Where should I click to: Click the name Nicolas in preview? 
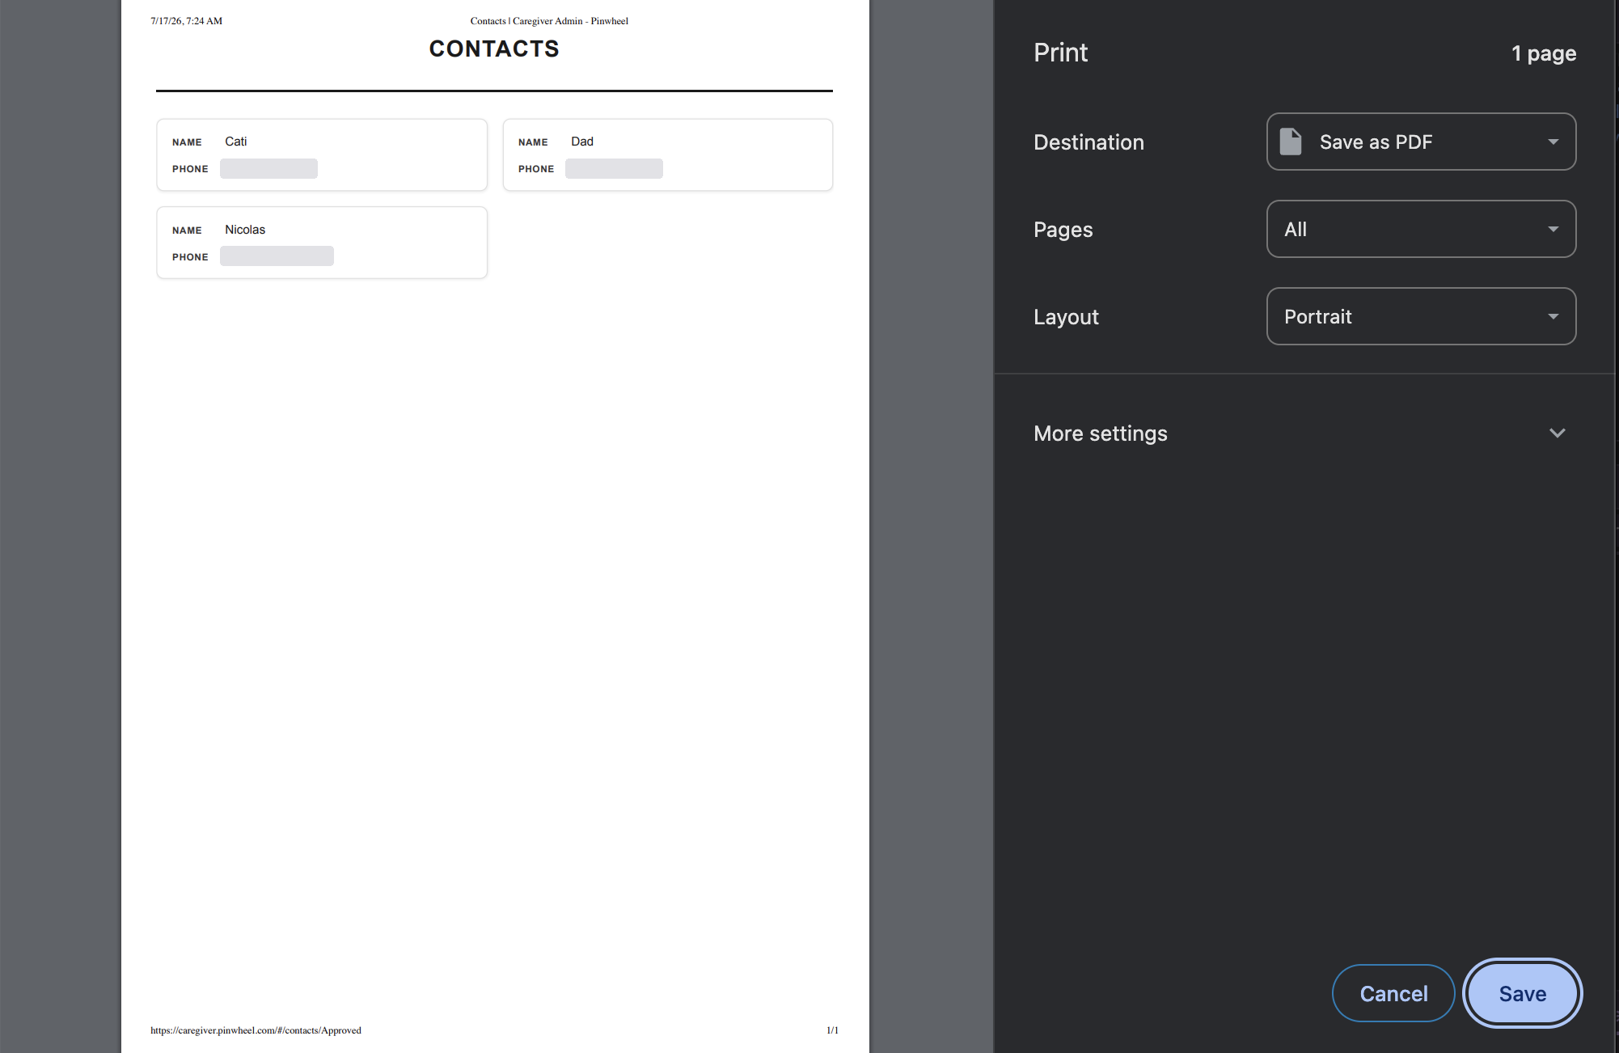pos(245,230)
